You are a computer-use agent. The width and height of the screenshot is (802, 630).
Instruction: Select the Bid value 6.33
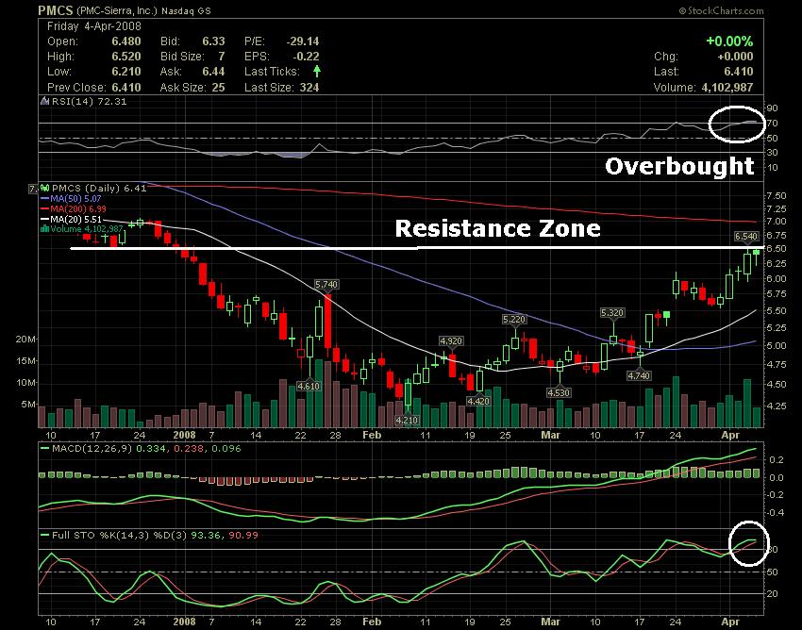coord(213,41)
